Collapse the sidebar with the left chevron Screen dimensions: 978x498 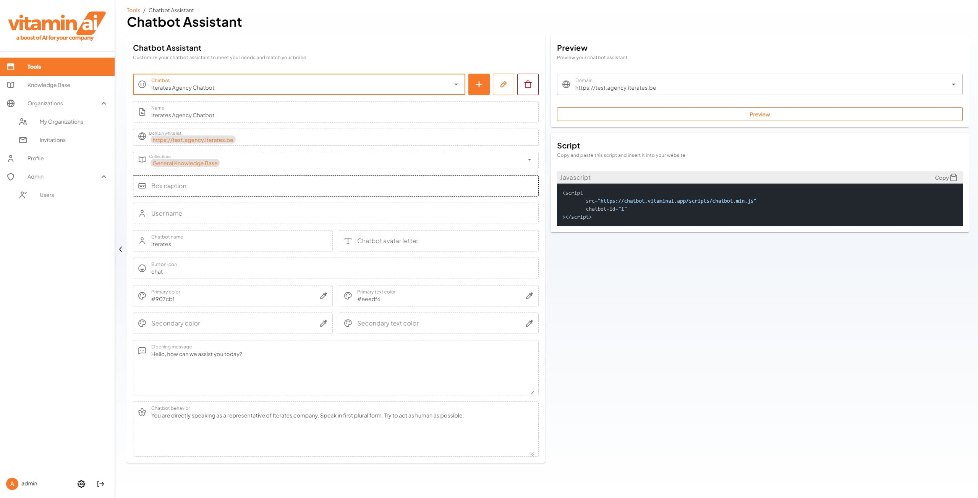click(x=120, y=249)
